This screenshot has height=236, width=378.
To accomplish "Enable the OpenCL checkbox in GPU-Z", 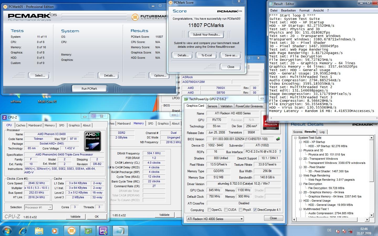I will coord(209,210).
